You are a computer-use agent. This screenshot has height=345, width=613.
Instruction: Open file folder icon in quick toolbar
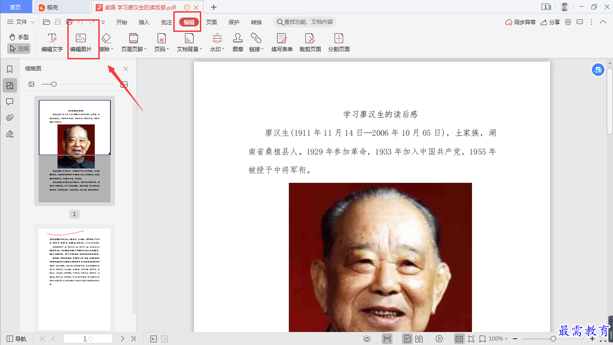(46, 22)
